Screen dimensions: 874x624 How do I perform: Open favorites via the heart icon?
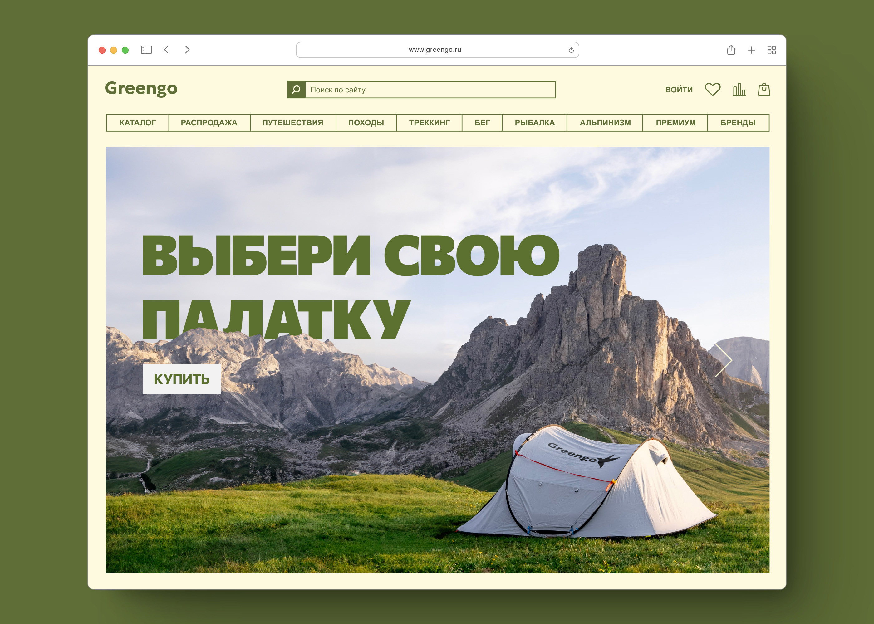[712, 90]
